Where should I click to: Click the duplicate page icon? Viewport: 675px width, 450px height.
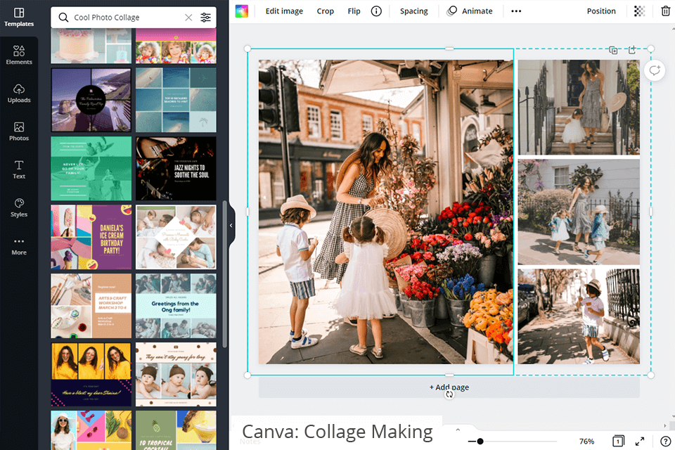(613, 51)
